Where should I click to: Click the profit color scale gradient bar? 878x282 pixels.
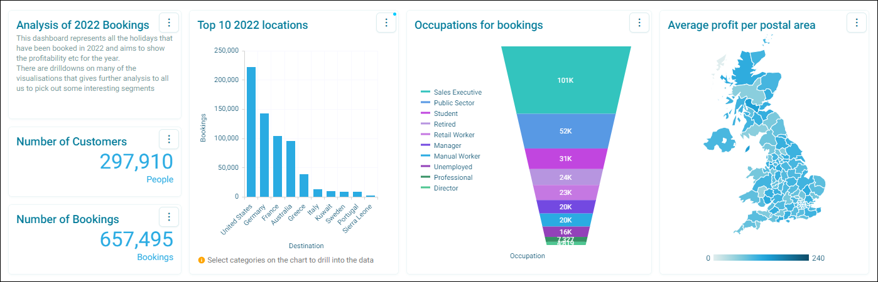pyautogui.click(x=761, y=258)
